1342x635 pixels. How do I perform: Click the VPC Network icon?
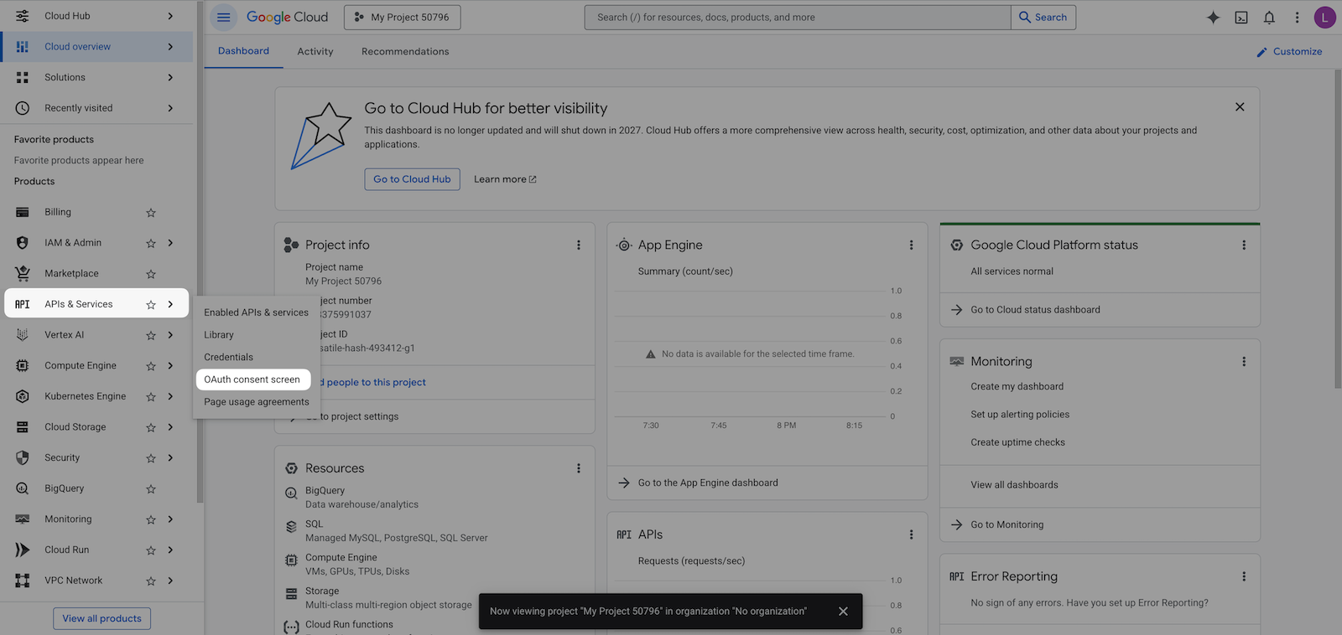pos(23,581)
